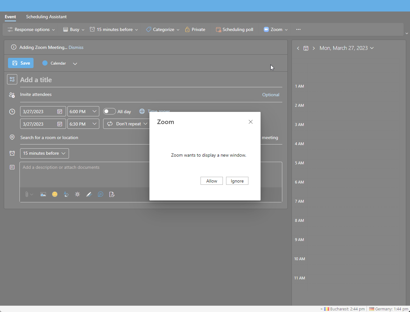This screenshot has width=410, height=312.
Task: Click Ignore in the Zoom dialog
Action: 237,181
